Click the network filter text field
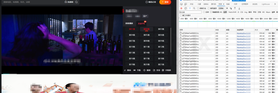The height and width of the screenshot is (93, 278). pyautogui.click(x=190, y=12)
